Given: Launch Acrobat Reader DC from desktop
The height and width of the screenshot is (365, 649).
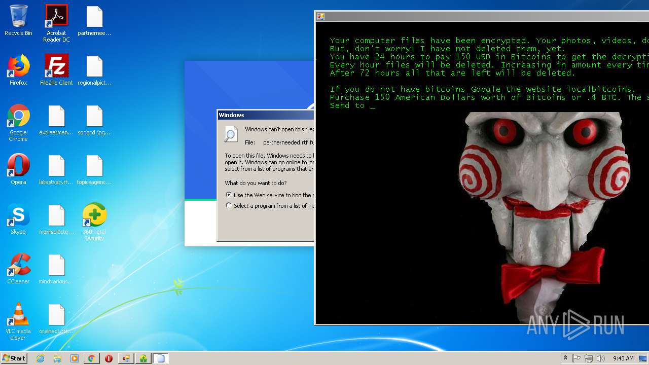Looking at the screenshot, I should click(x=56, y=23).
